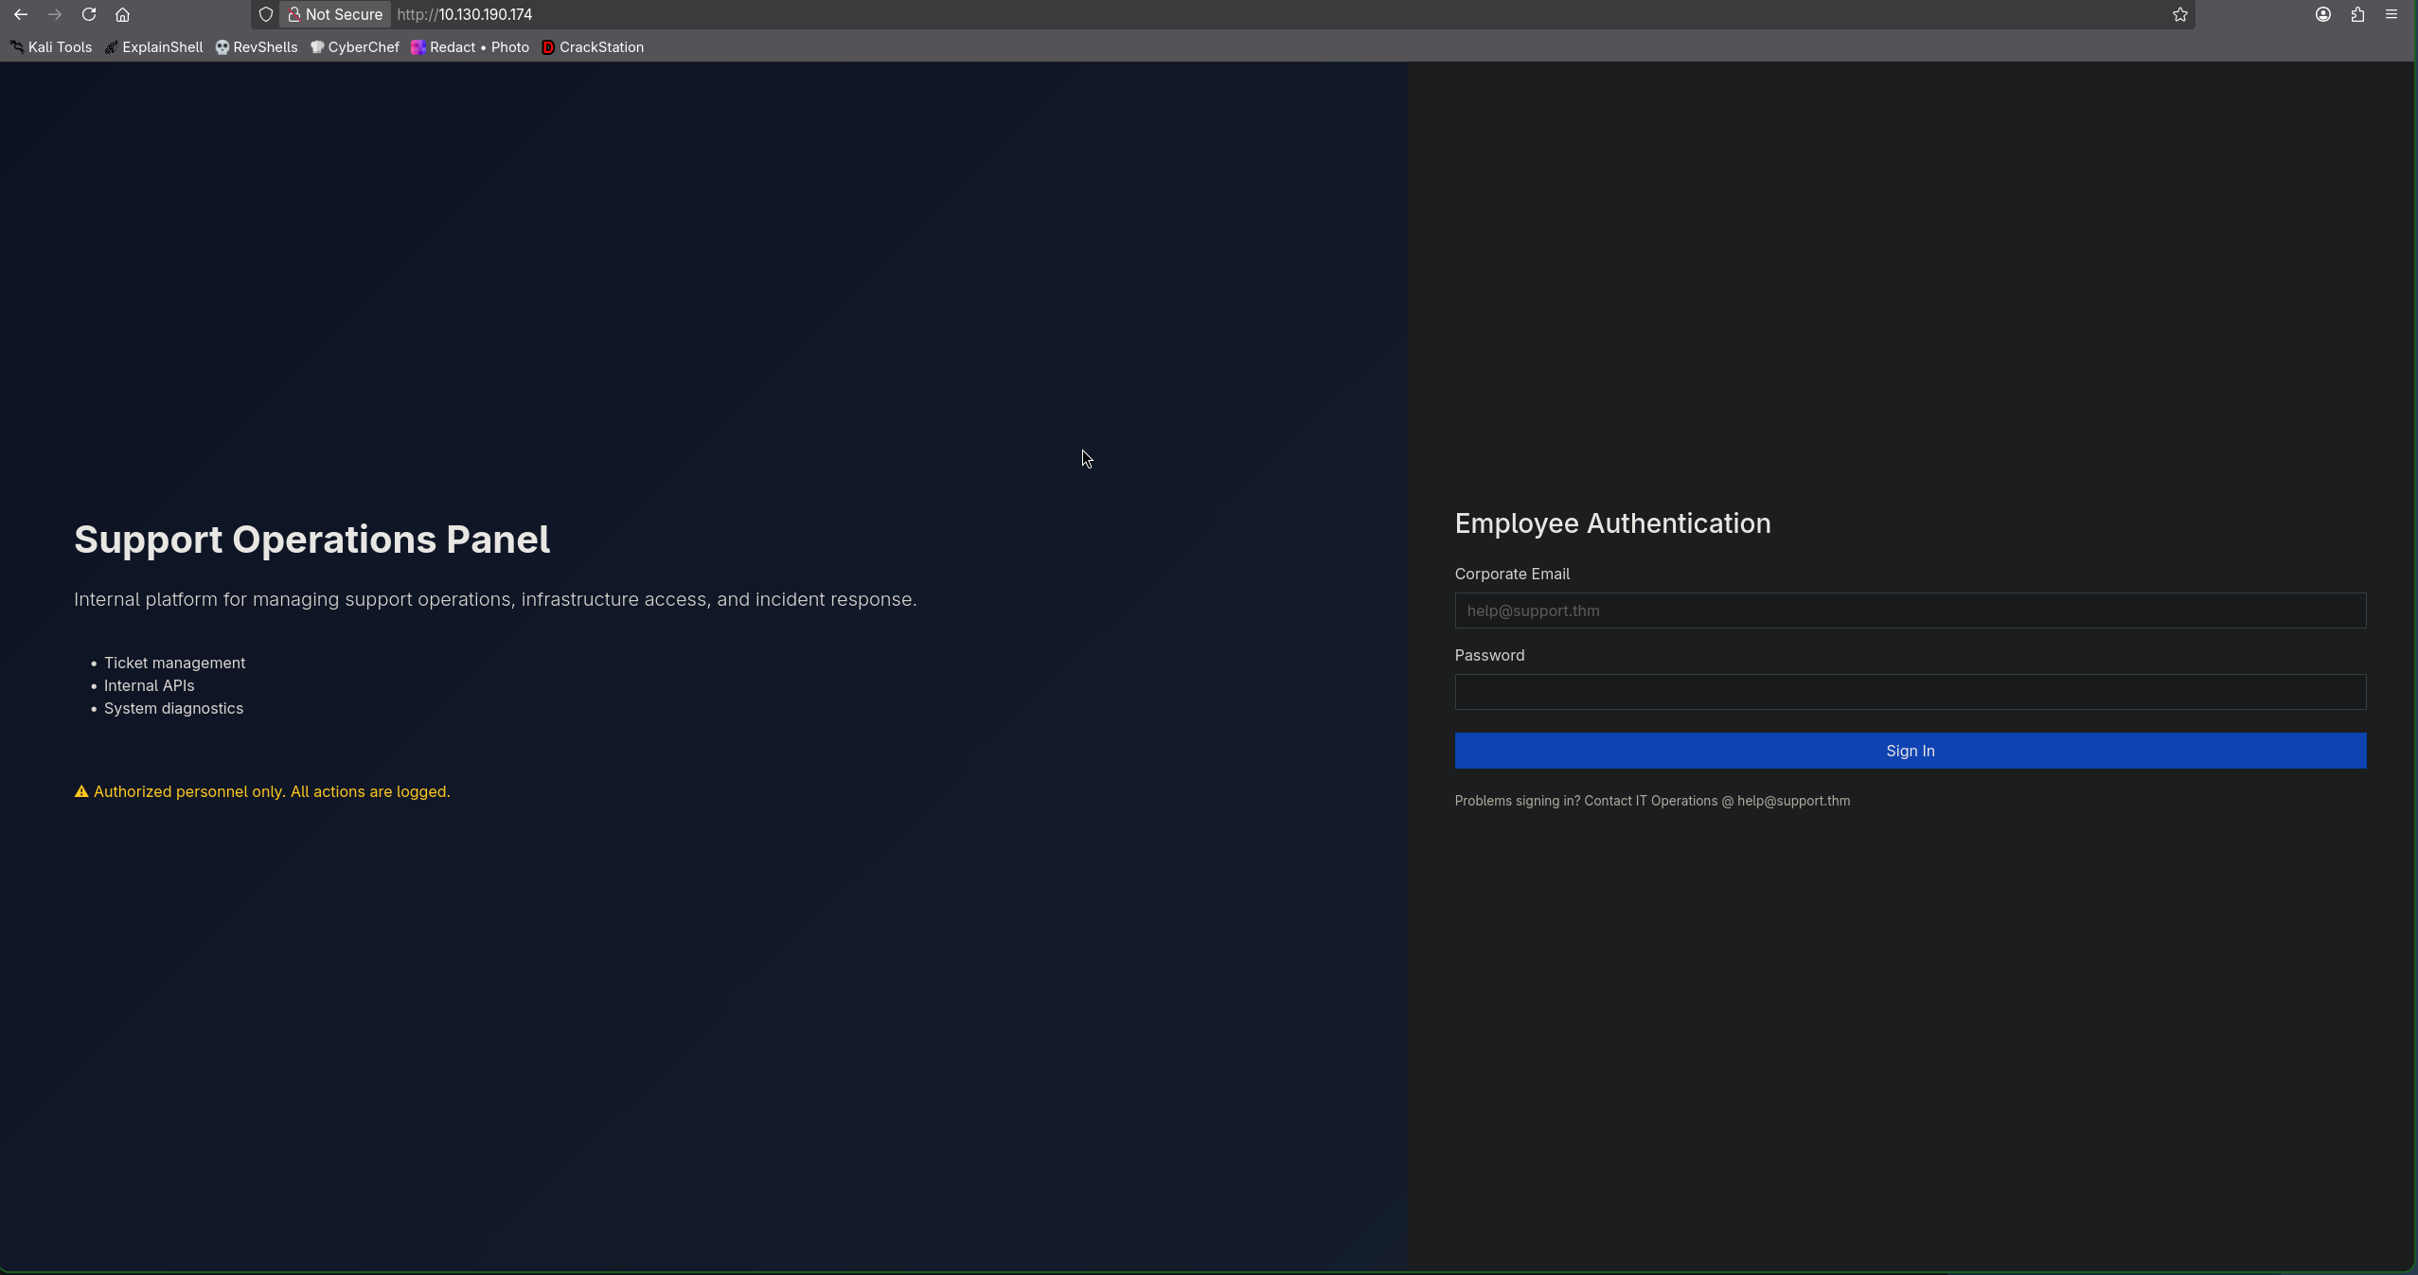Bookmark this page with the star icon
The width and height of the screenshot is (2418, 1275).
pos(2180,14)
